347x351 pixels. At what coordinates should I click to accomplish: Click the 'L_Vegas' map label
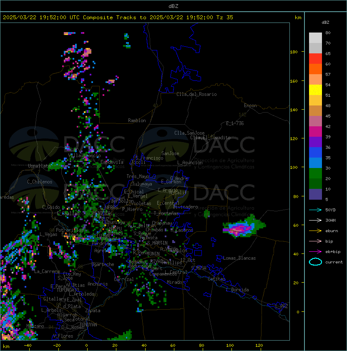point(48,234)
